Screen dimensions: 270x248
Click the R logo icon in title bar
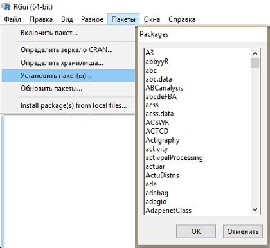pyautogui.click(x=6, y=7)
